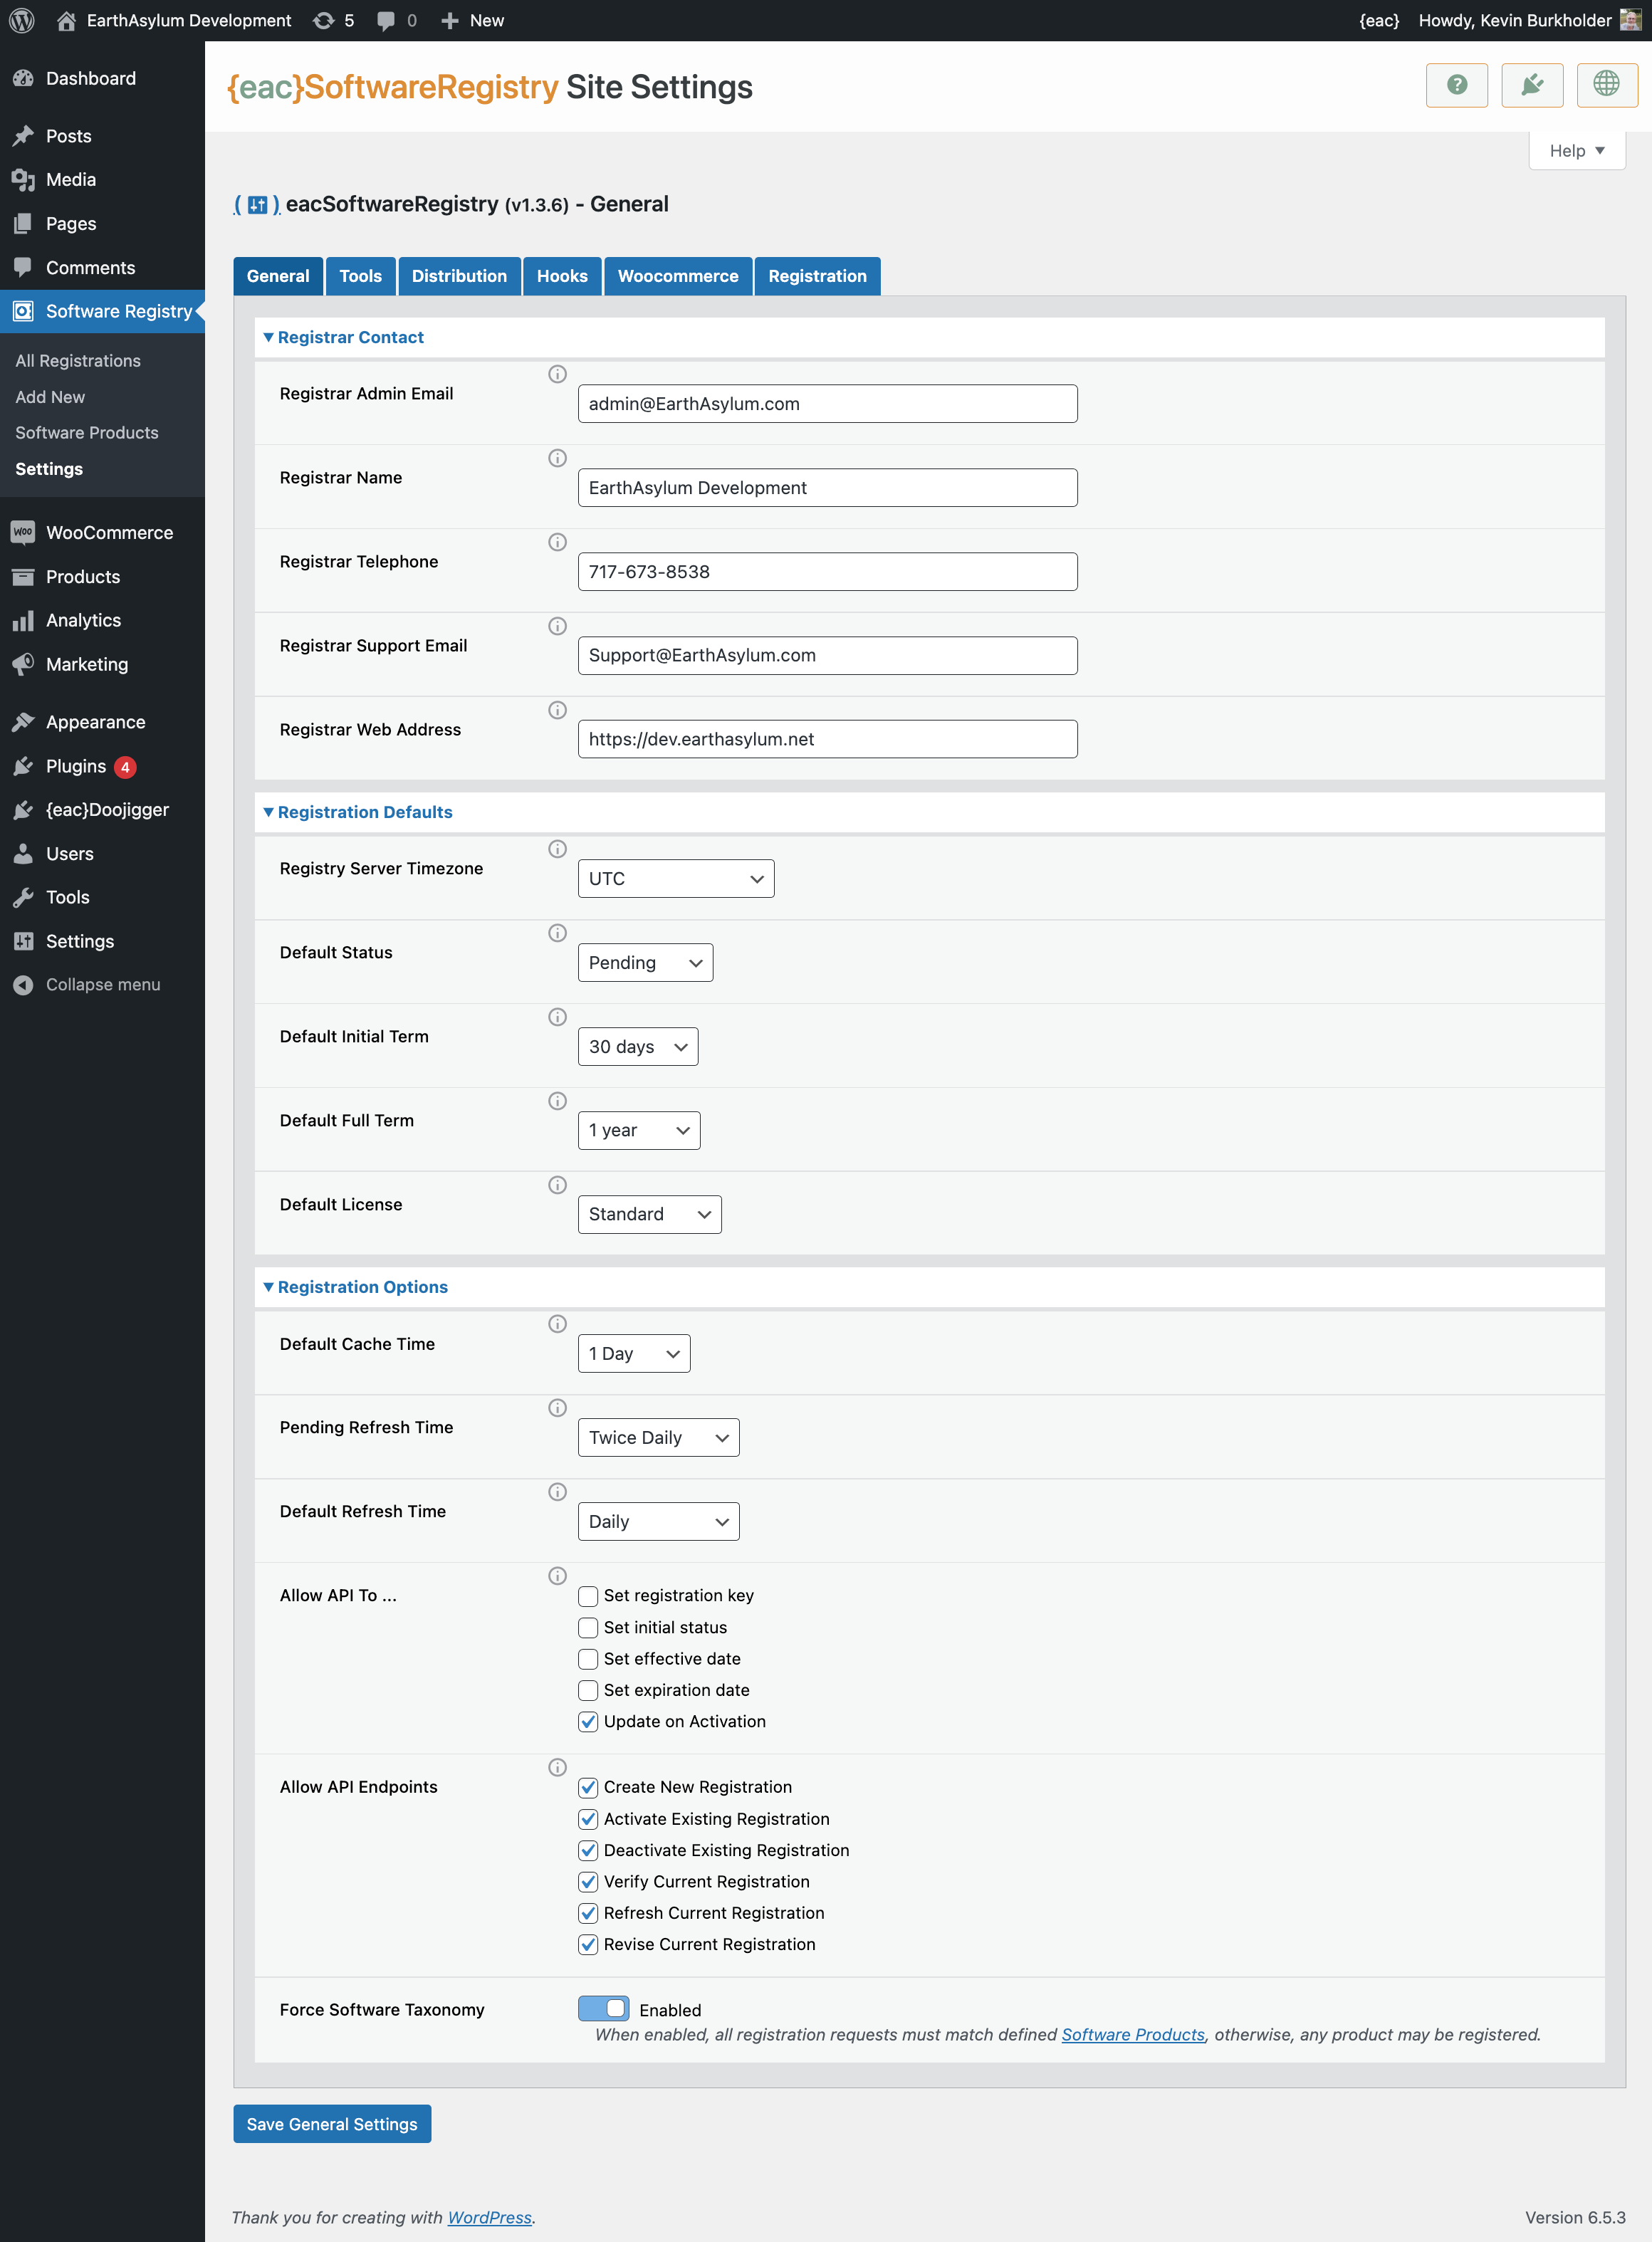Screen dimensions: 1652x2242
Task: Switch to the Distribution tab
Action: tap(459, 276)
